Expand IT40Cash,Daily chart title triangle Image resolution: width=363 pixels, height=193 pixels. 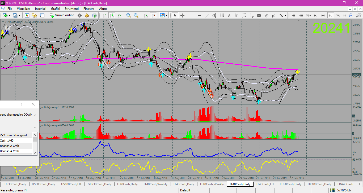point(3,22)
